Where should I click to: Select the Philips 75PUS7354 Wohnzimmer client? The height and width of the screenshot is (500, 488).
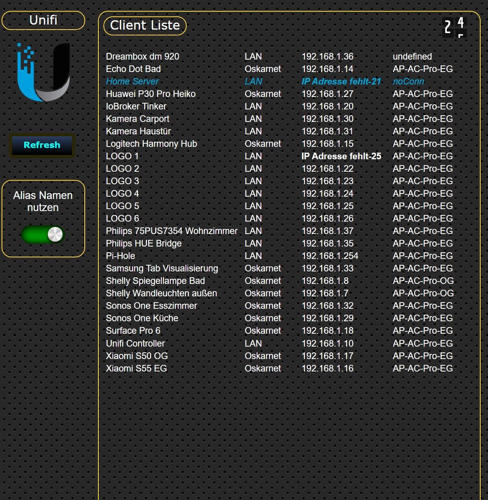pyautogui.click(x=171, y=231)
